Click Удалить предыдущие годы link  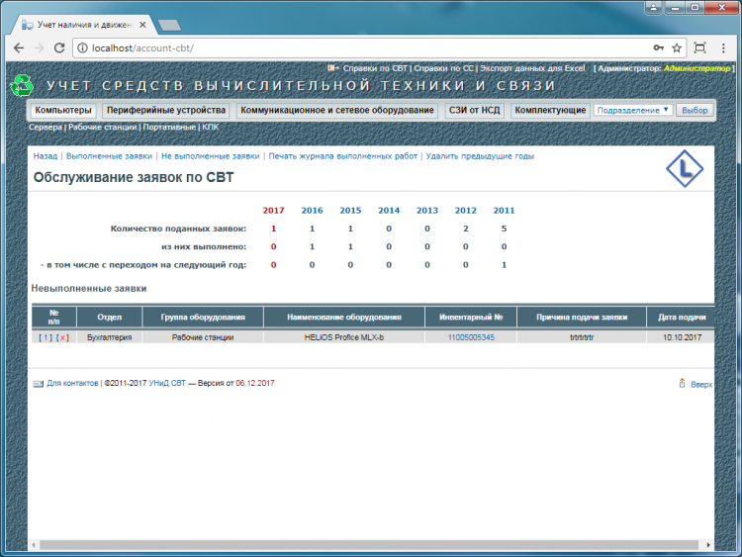click(x=480, y=156)
